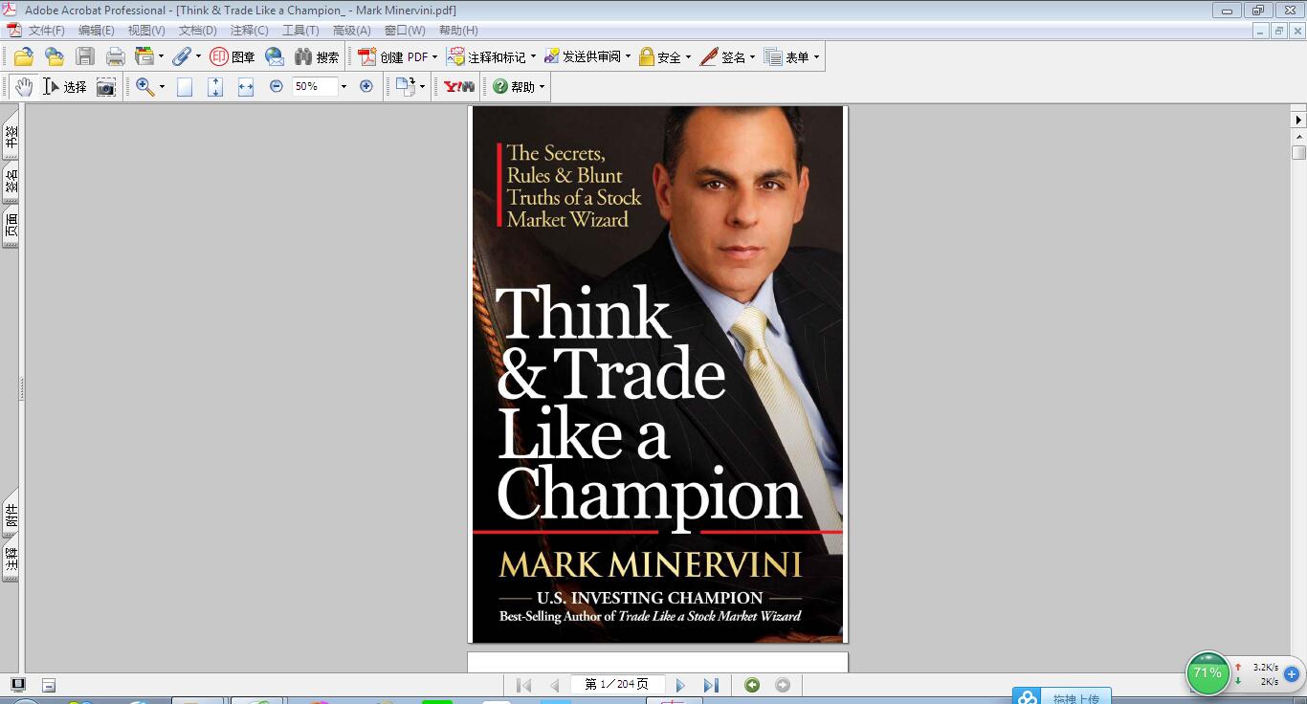Select the Hand tool
Viewport: 1307px width, 704px height.
(x=23, y=87)
